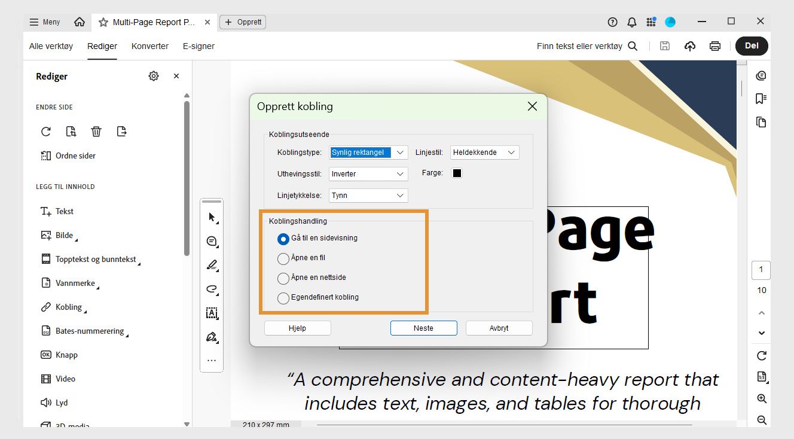The width and height of the screenshot is (794, 439).
Task: Click the search magnifier icon
Action: tap(633, 46)
